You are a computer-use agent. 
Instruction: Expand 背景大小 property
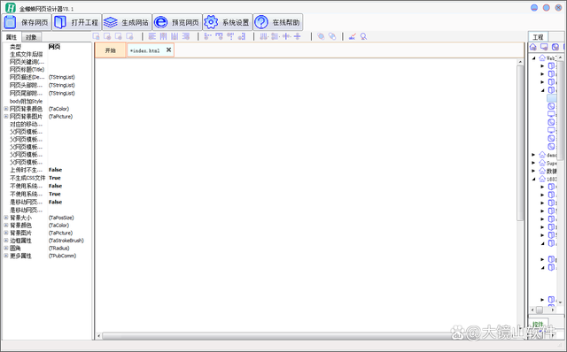click(x=6, y=218)
